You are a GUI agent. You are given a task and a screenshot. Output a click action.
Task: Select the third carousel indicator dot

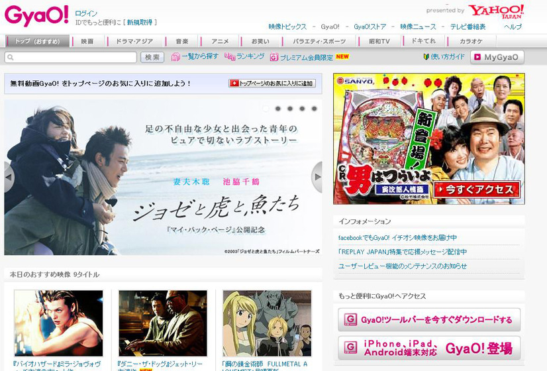[x=290, y=109]
